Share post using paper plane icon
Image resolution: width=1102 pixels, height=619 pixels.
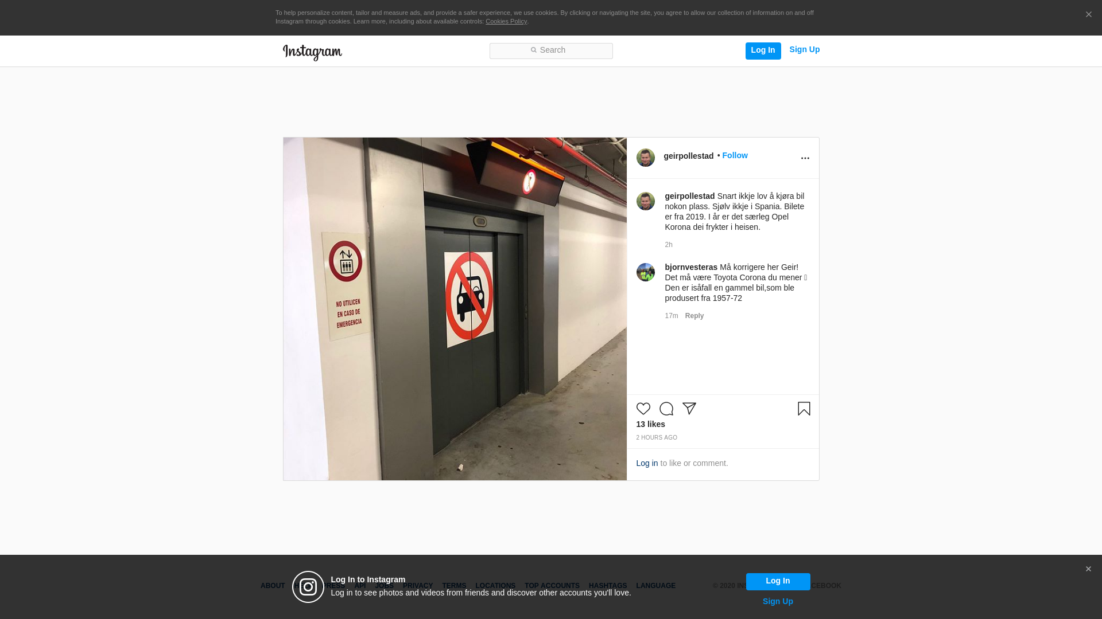point(689,409)
